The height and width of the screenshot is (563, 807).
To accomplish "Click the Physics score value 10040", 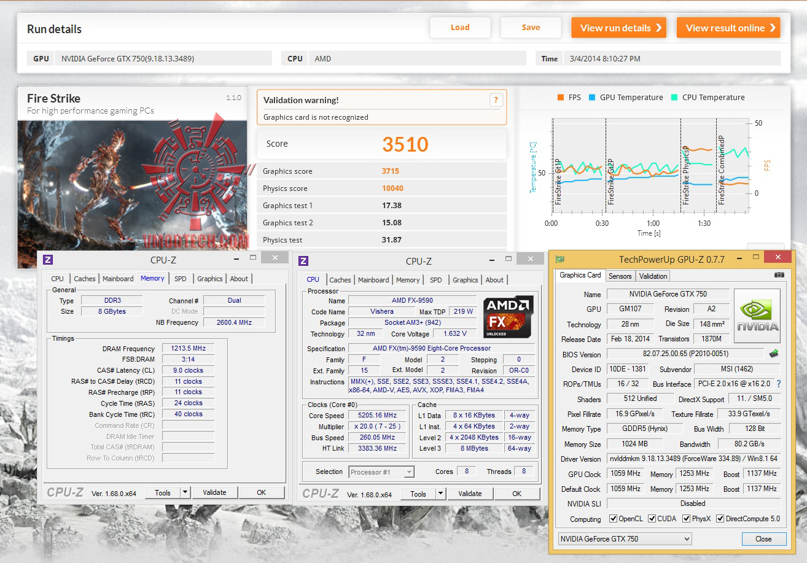I will coord(392,188).
